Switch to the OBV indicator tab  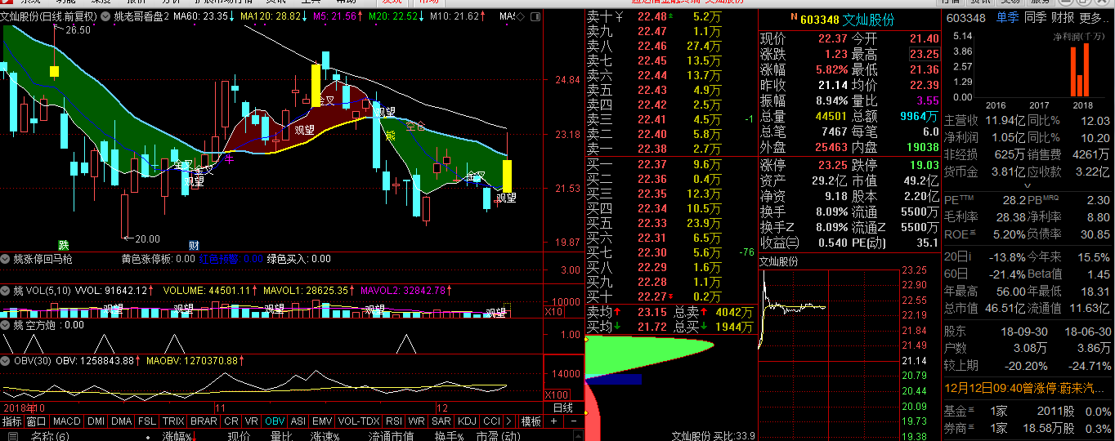tap(275, 421)
